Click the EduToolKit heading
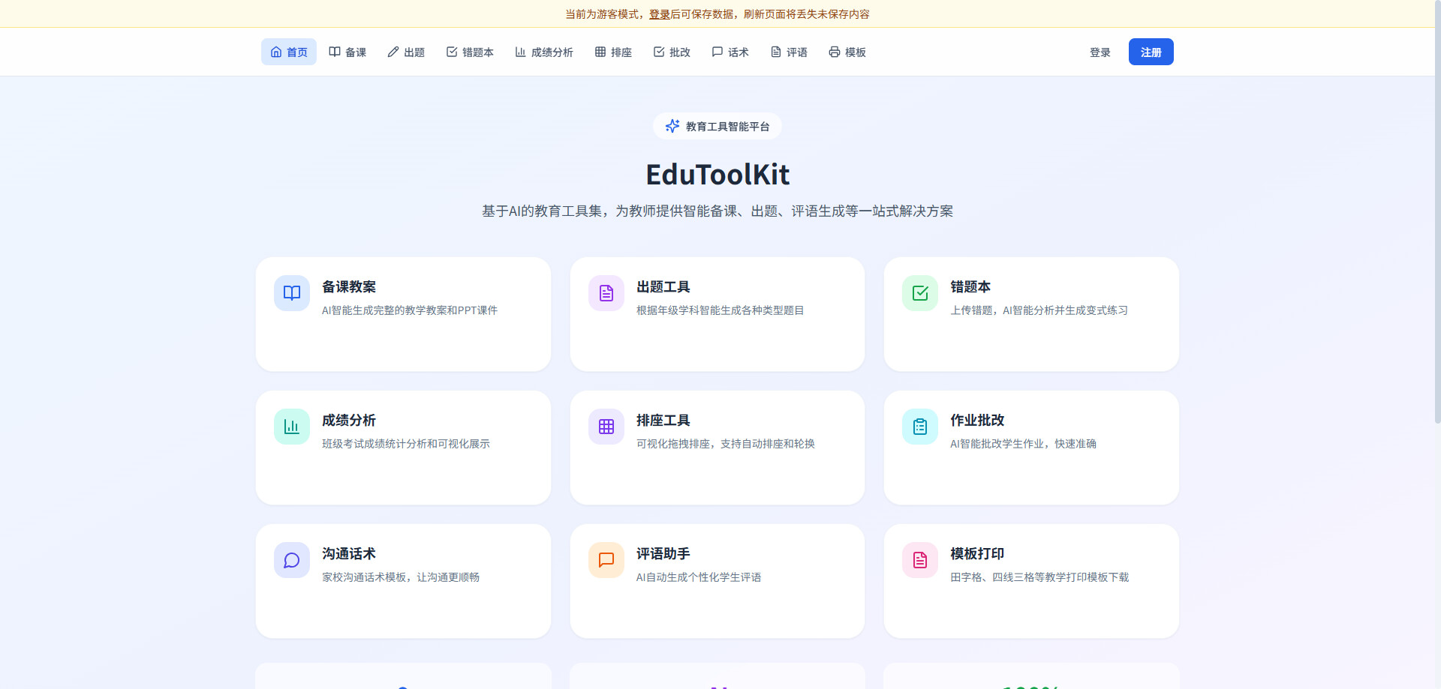 [x=717, y=175]
